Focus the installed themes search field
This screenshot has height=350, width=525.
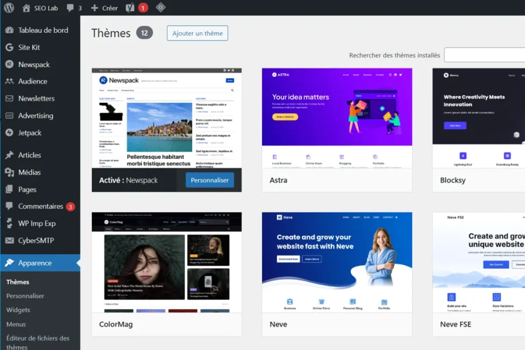tap(484, 55)
